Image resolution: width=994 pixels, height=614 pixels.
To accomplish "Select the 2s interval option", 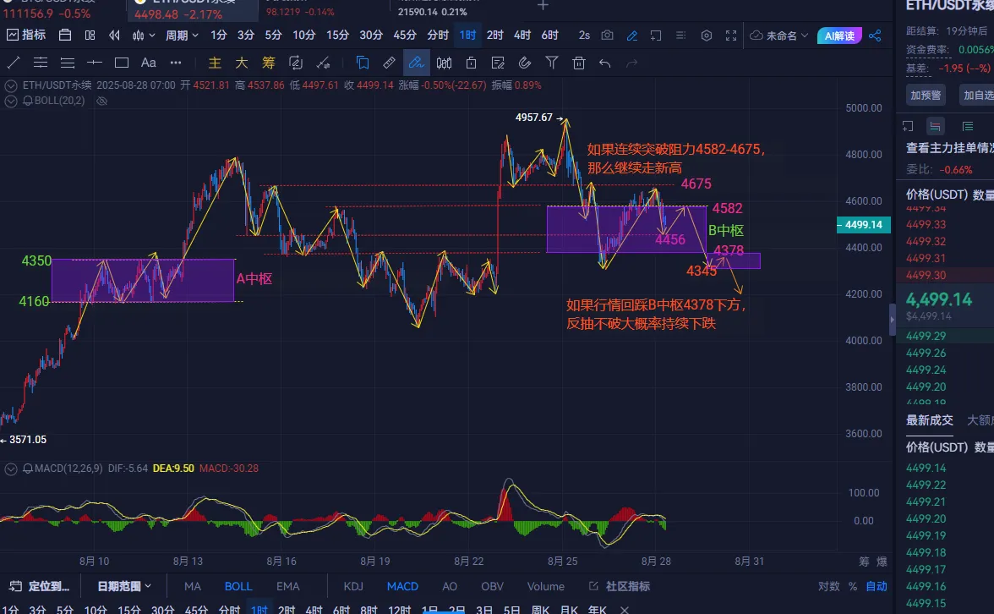I will (x=584, y=35).
